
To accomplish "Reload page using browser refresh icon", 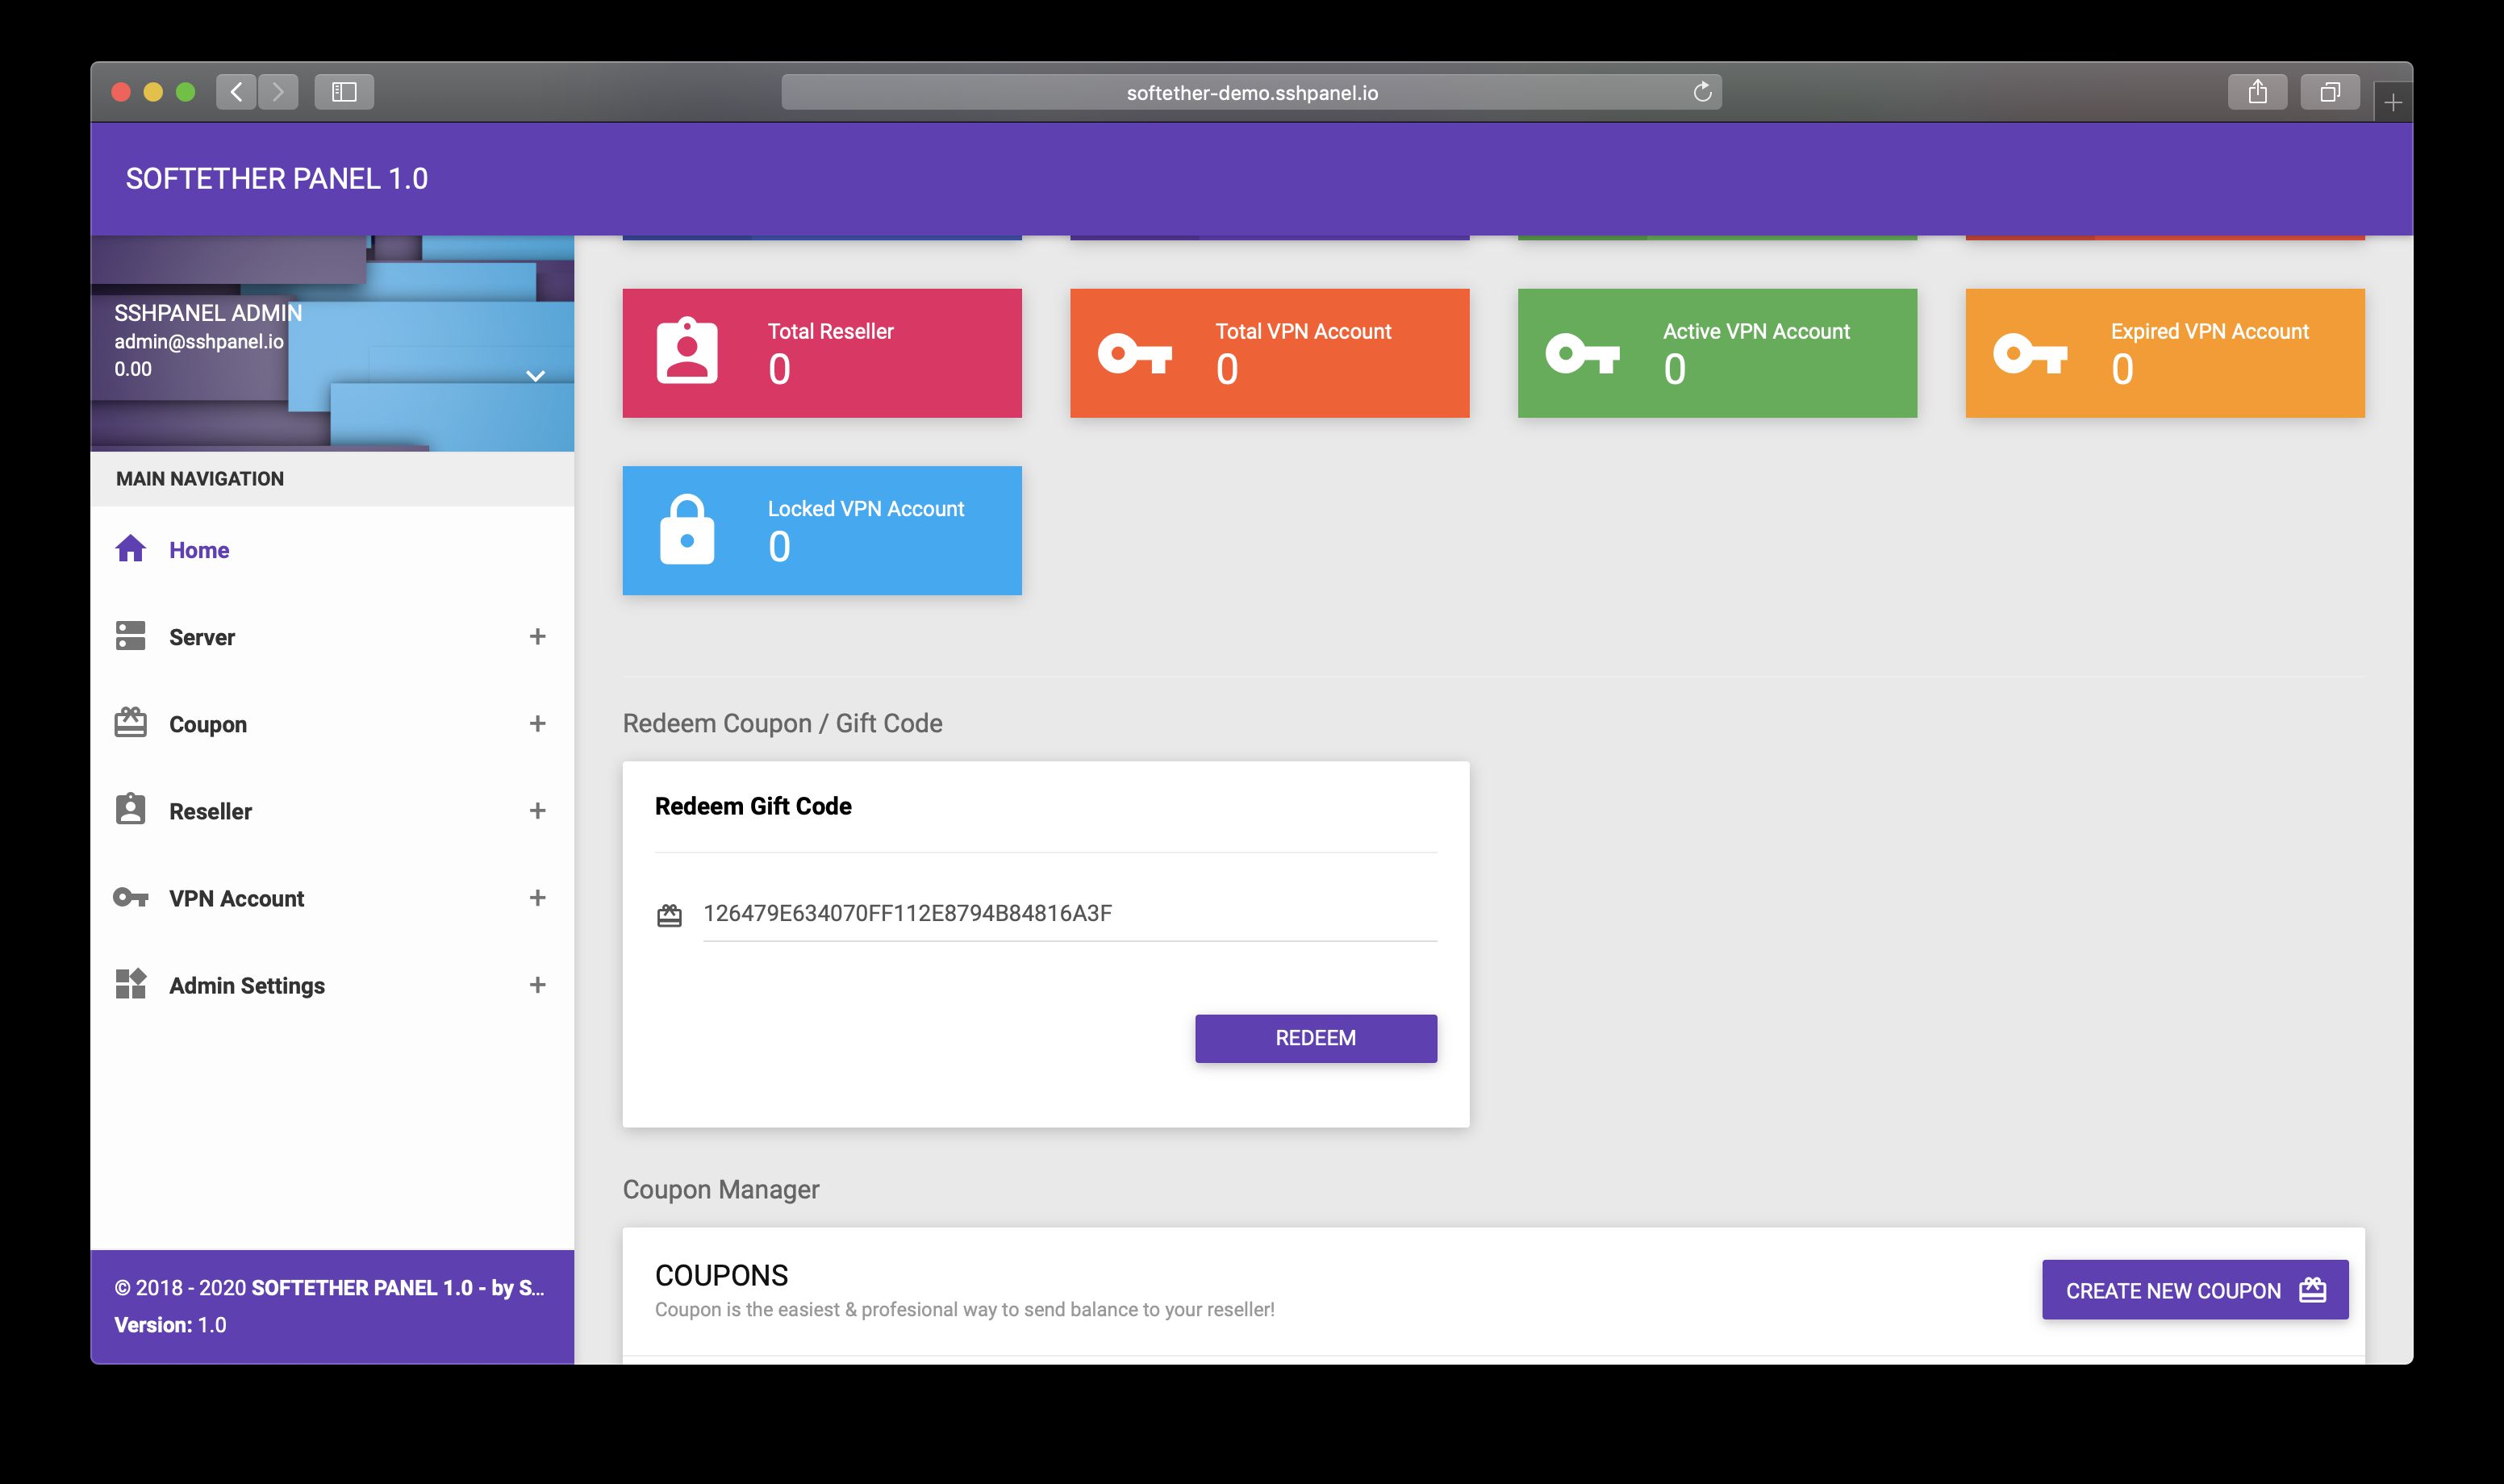I will pyautogui.click(x=1702, y=92).
